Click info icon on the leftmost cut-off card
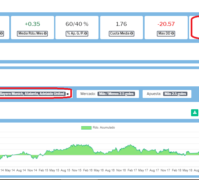 point(2,34)
